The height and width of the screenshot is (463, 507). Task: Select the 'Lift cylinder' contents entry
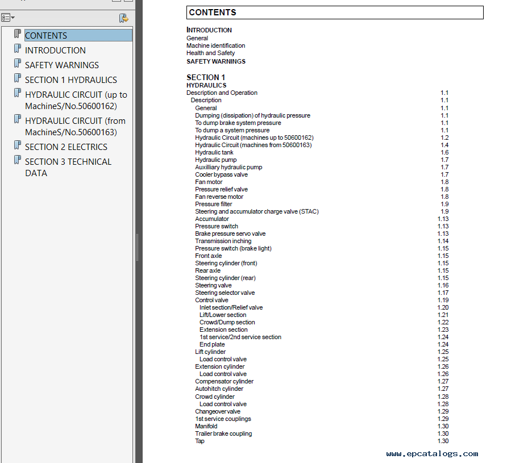[x=210, y=352]
